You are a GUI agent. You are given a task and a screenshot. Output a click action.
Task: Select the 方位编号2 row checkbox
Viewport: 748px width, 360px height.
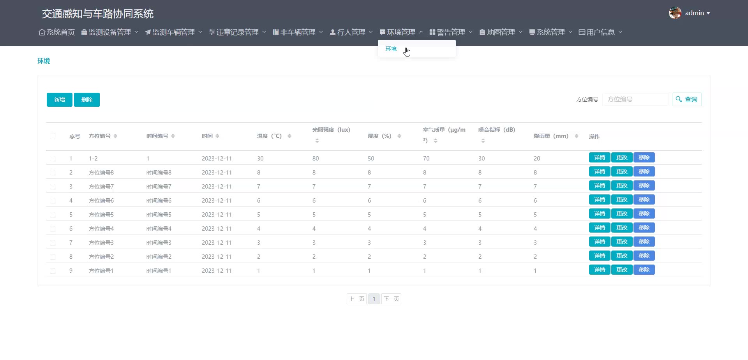tap(53, 257)
